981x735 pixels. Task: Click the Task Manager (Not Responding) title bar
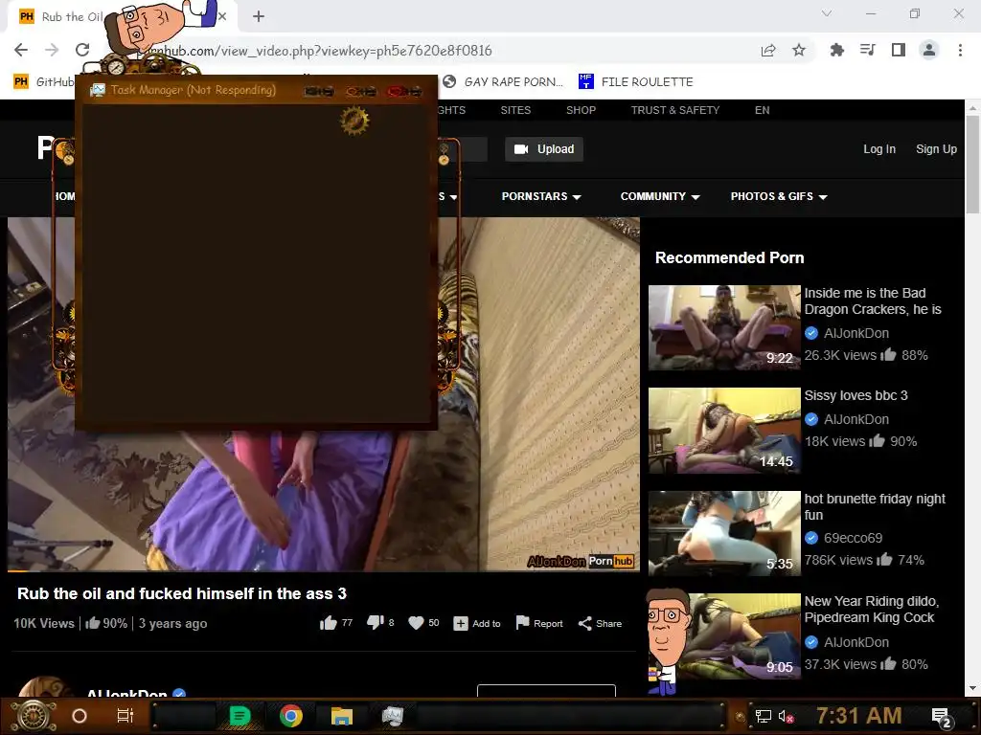[194, 90]
